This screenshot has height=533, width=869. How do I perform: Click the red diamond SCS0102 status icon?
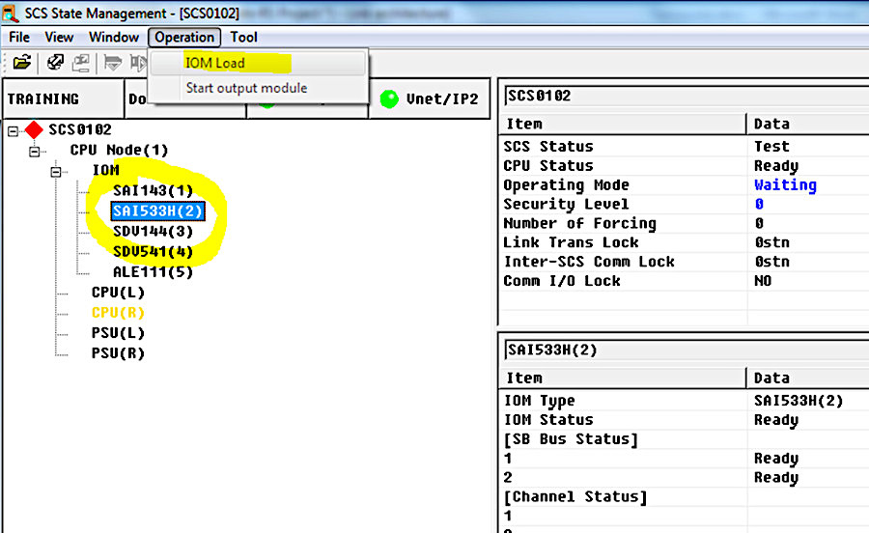click(x=34, y=129)
